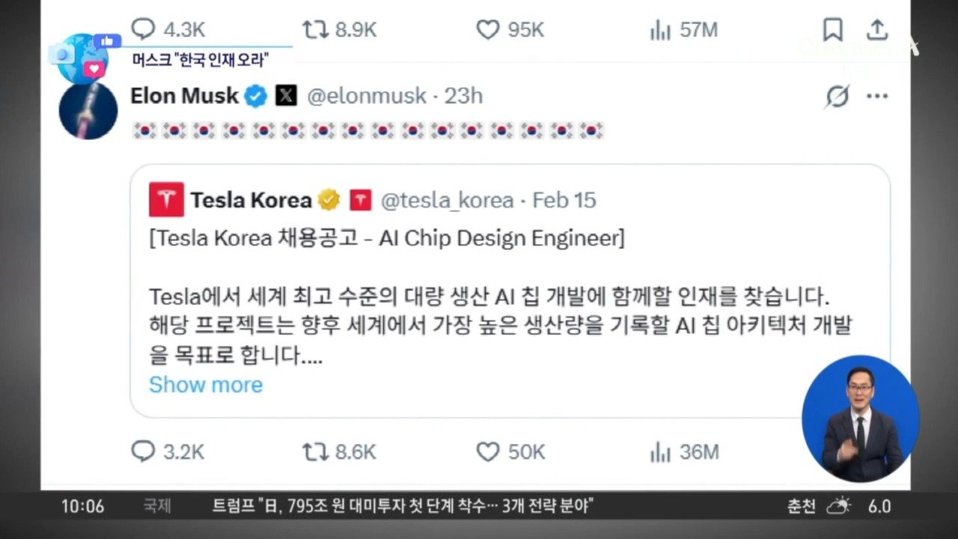
Task: Open the three-dot more options menu
Action: 877,96
